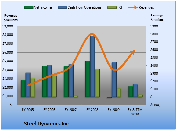Select the 'FCF' legend label

pyautogui.click(x=120, y=7)
